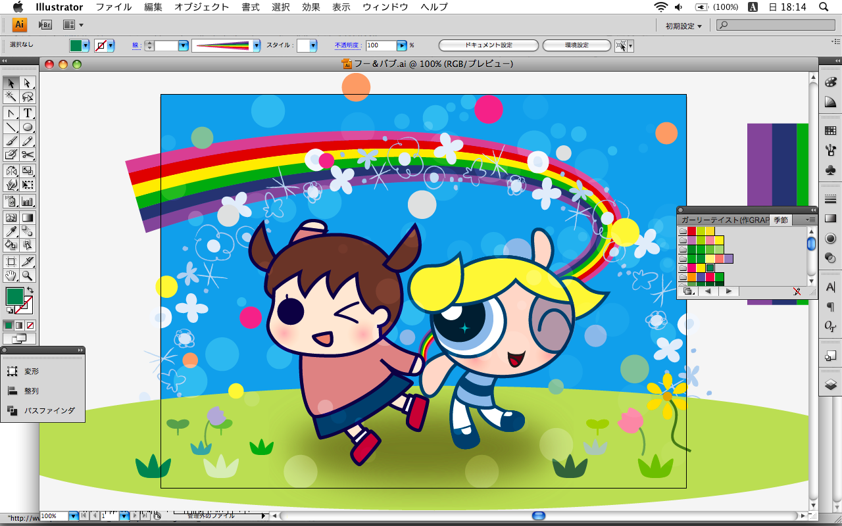Choose the Ellipse tool

[28, 128]
